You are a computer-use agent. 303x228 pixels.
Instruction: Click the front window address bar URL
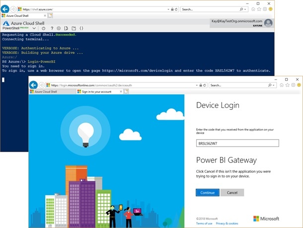point(91,85)
